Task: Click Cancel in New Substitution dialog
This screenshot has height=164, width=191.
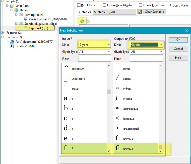Action: (x=178, y=49)
